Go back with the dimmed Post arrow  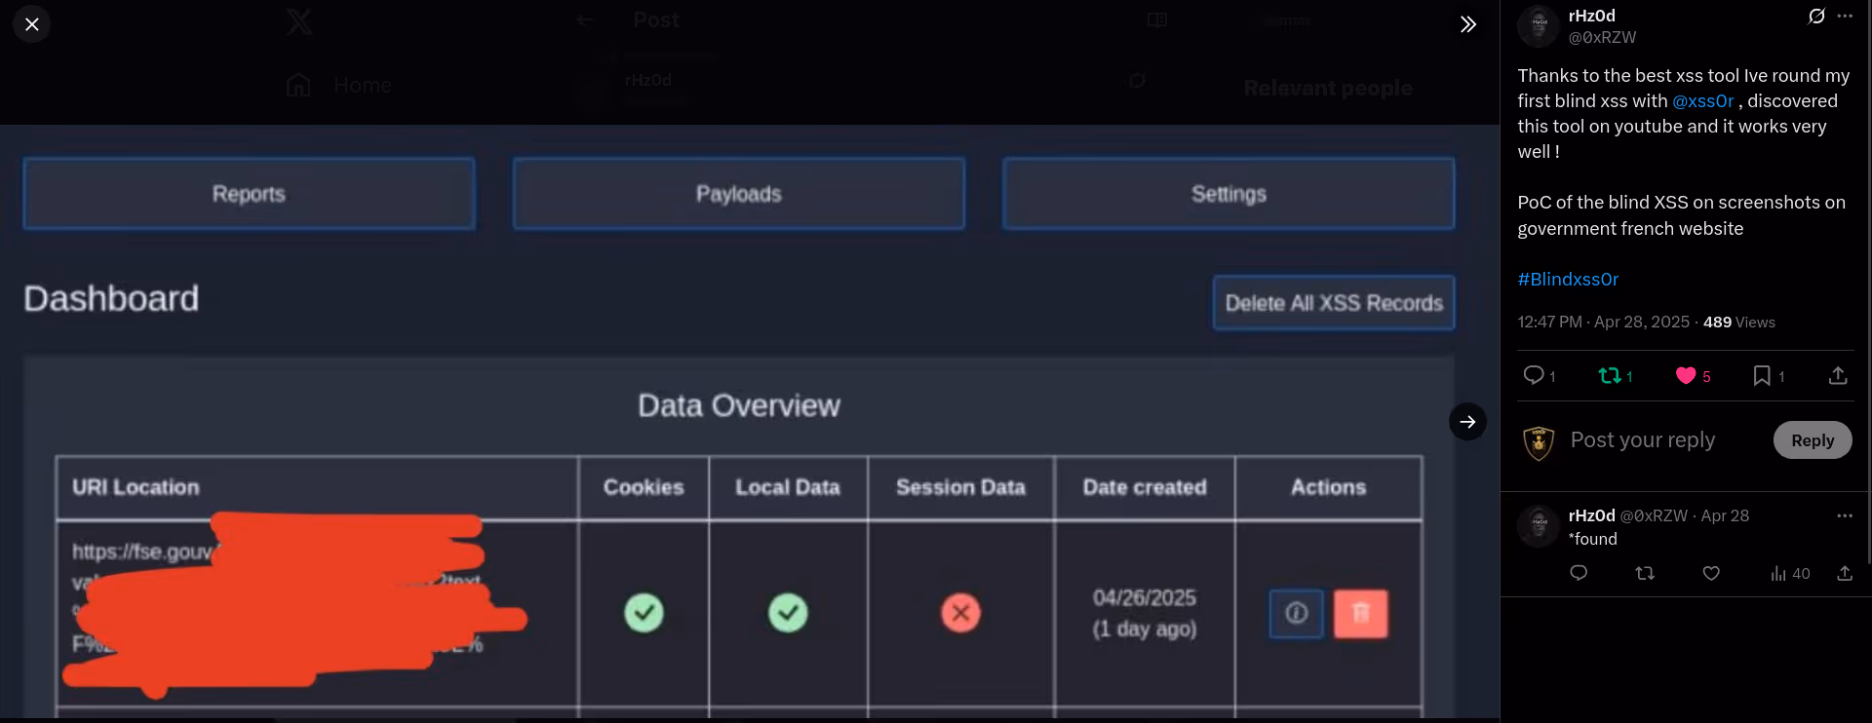coord(585,20)
